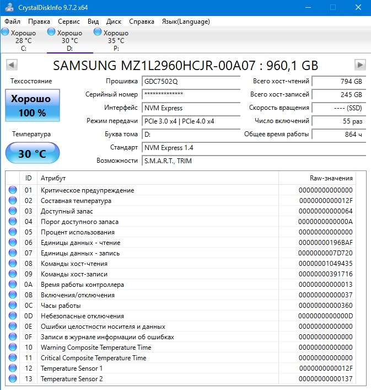Click status icon of Процент использования row
Screen dimensions: 371x390
point(13,232)
